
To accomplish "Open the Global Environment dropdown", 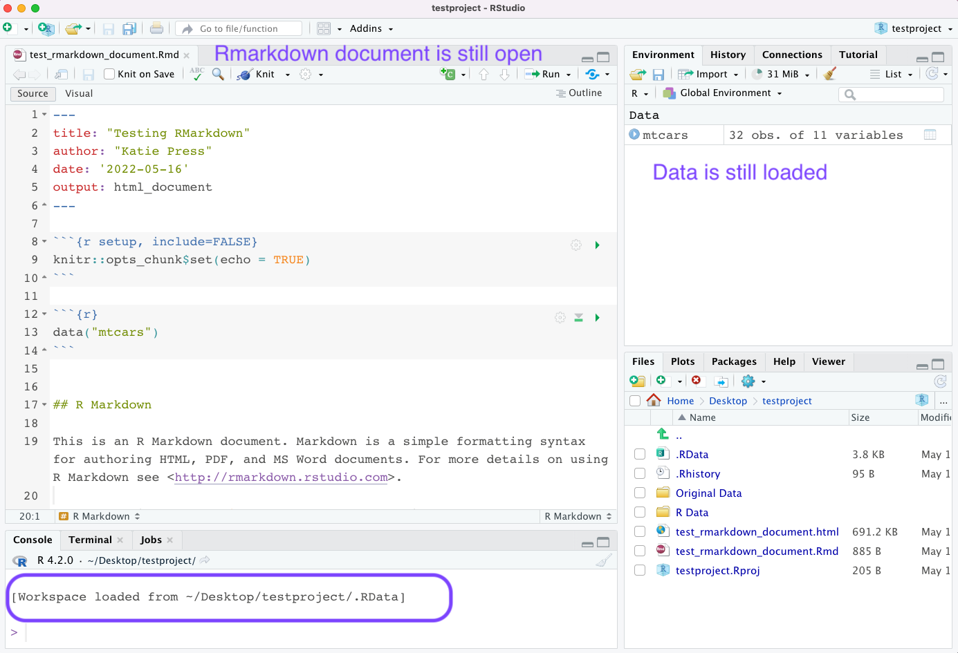I will 722,93.
